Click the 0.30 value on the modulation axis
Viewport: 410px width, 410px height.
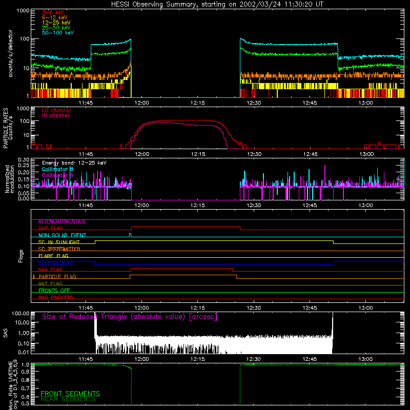[x=24, y=160]
